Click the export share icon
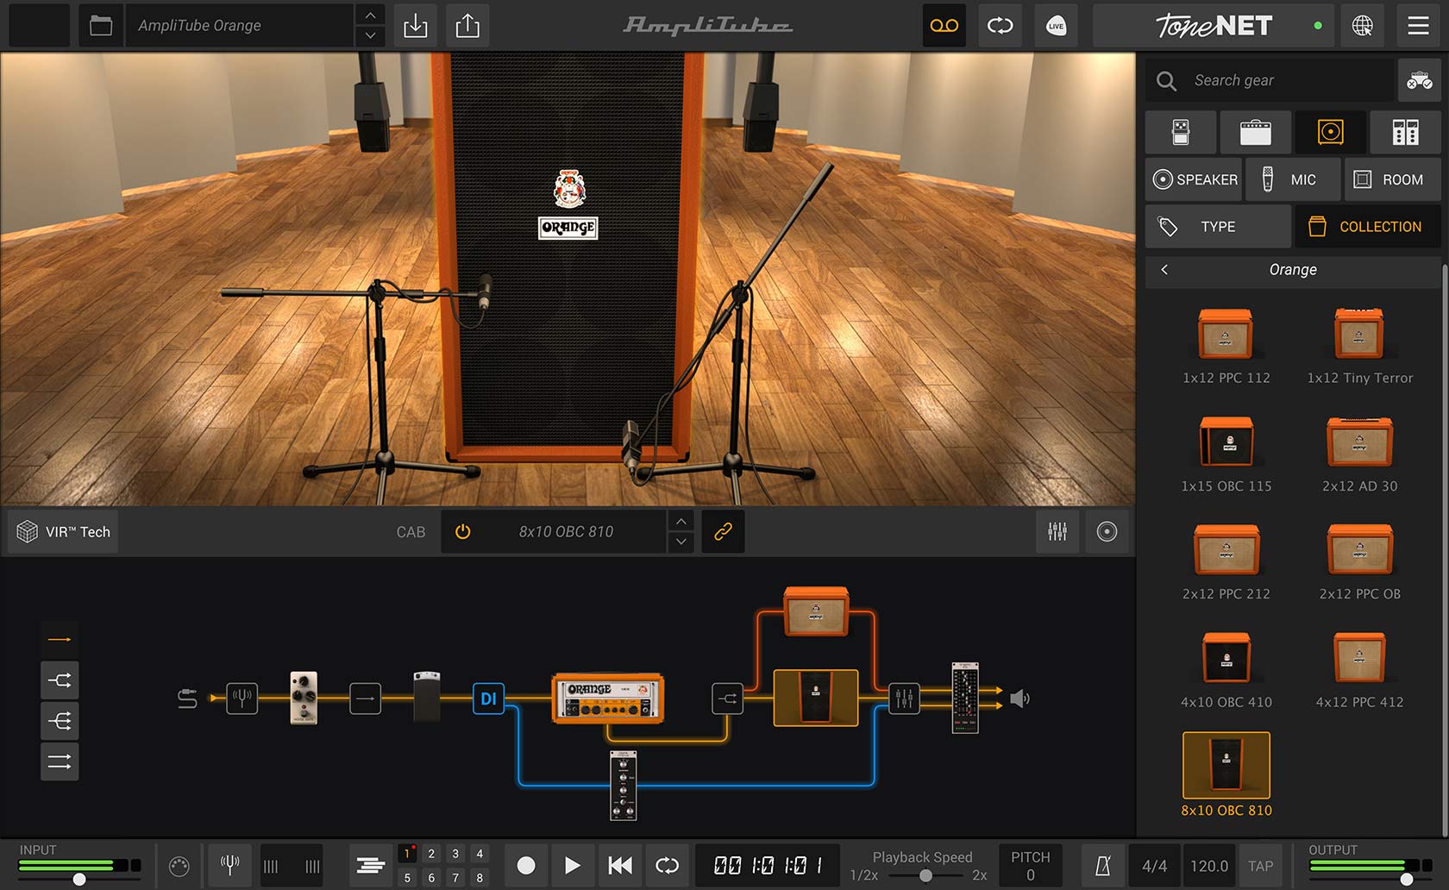Image resolution: width=1449 pixels, height=890 pixels. pos(467,26)
